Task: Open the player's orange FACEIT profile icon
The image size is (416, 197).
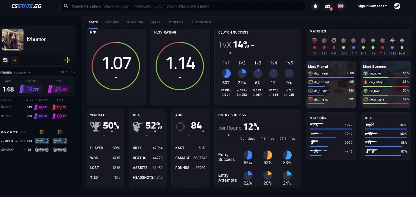Action: tap(14, 60)
